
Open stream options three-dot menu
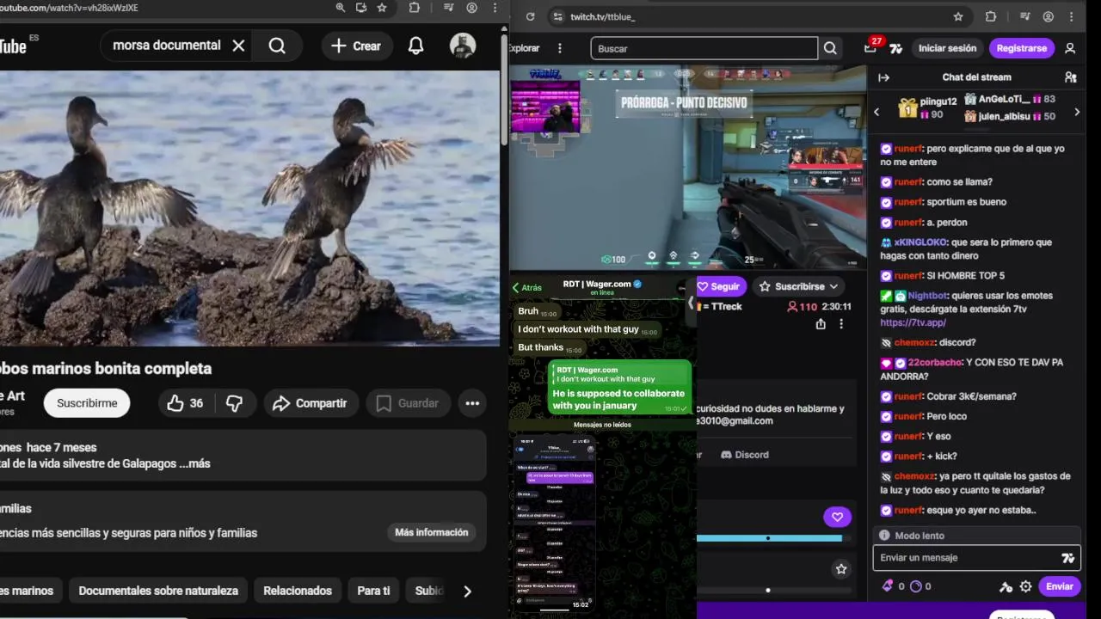(x=841, y=324)
